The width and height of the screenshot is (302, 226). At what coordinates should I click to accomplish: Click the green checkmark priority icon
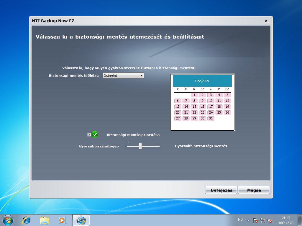click(95, 134)
